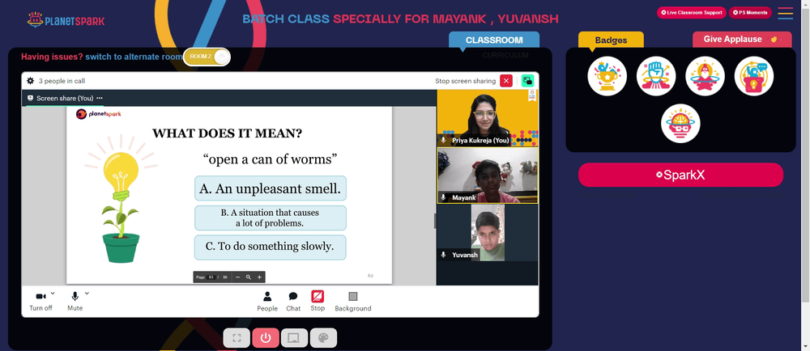The height and width of the screenshot is (351, 810).
Task: Click the red stop screen sharing X
Action: (x=506, y=81)
